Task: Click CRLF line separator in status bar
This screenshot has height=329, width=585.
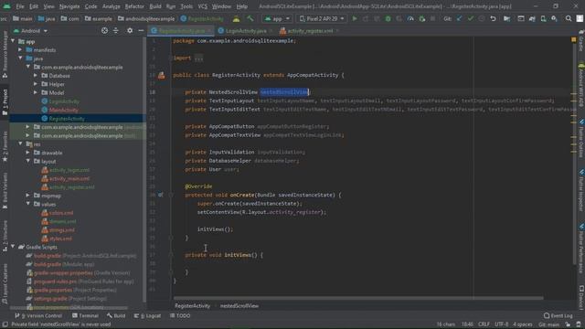Action: click(x=484, y=324)
